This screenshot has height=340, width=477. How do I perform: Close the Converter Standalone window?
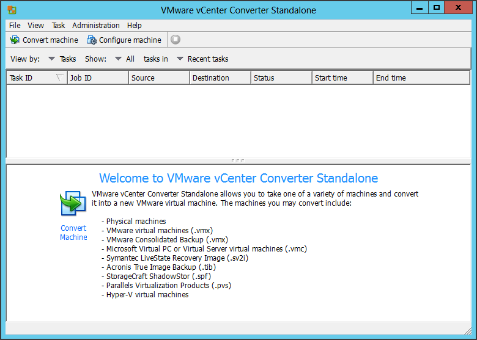(x=458, y=8)
